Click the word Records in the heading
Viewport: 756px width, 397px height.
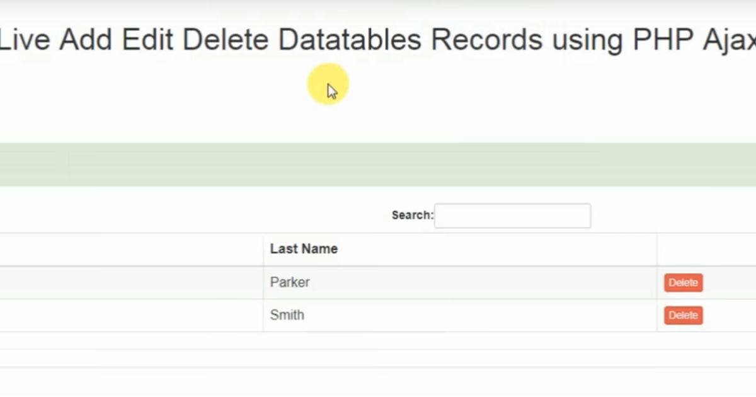click(486, 40)
